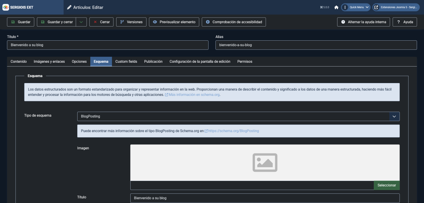Open the Imágenes y enlaces tab
The image size is (424, 203).
(49, 61)
